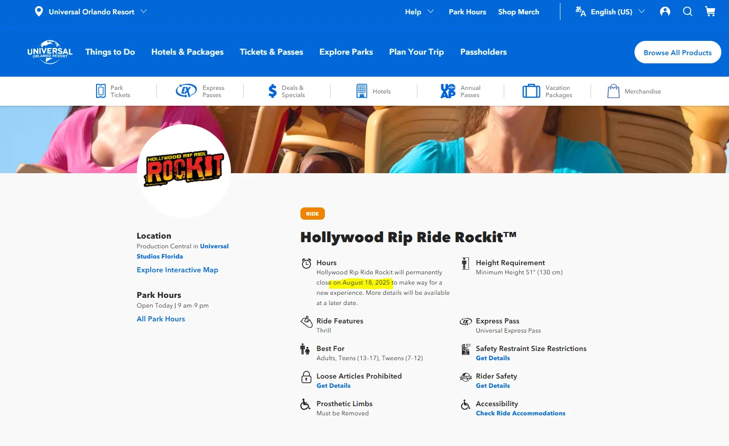
Task: Click the Park Tickets label text
Action: 121,91
